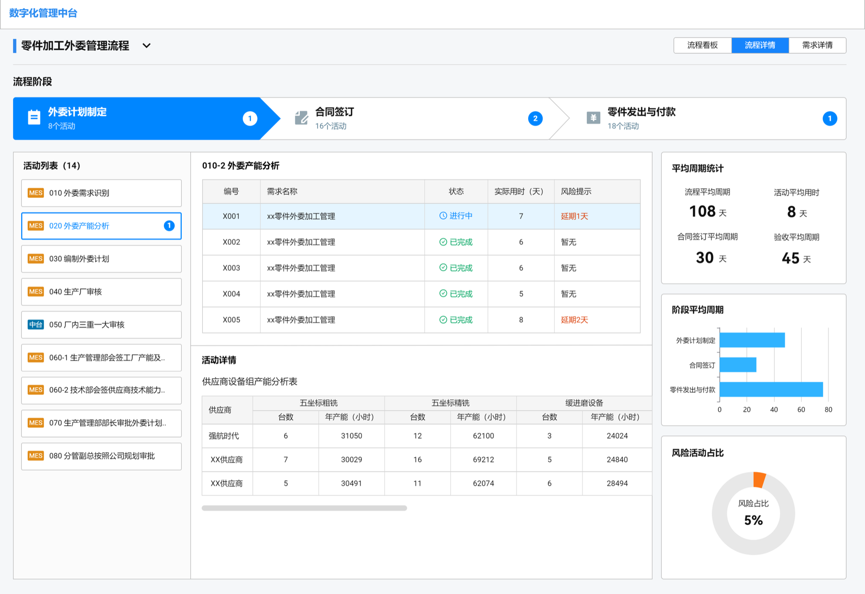Open activity 030 编制外委计划
Viewport: 865px width, 594px height.
101,259
